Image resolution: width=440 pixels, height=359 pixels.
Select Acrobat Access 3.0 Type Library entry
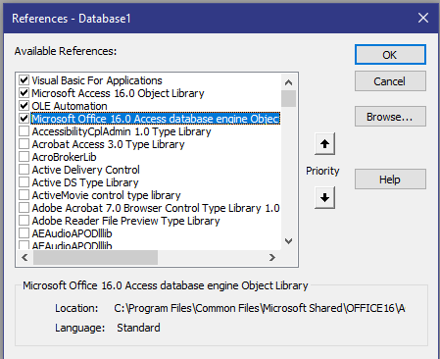tap(108, 144)
